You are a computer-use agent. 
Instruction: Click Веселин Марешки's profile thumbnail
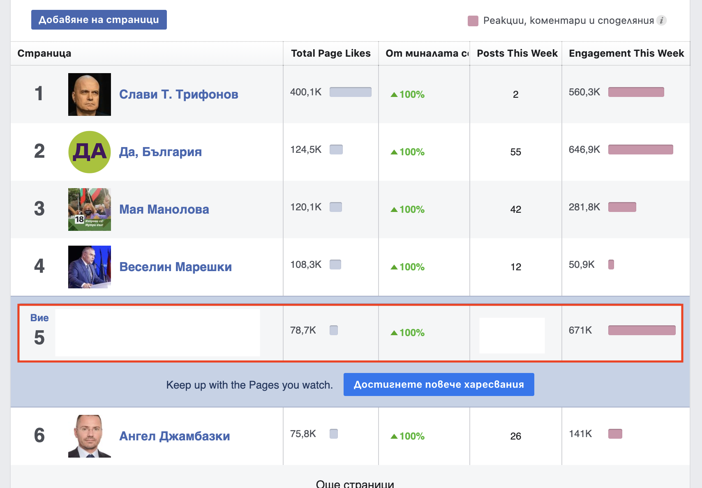90,267
